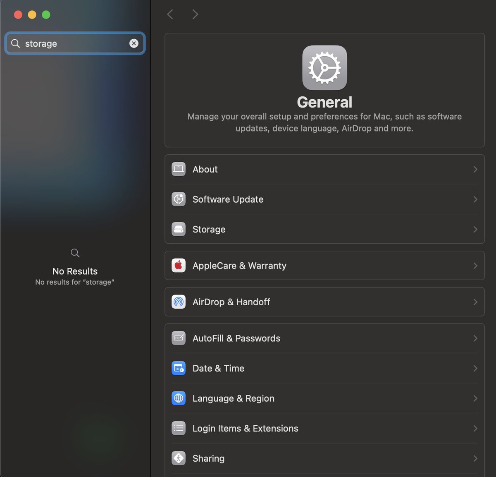Clear the storage search text
Image resolution: width=496 pixels, height=477 pixels.
(x=134, y=43)
